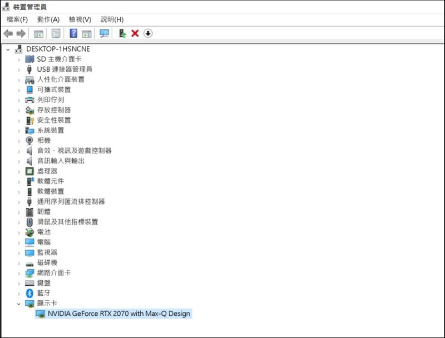Click the 磁碟機 drive icon
This screenshot has width=445, height=338.
click(29, 264)
